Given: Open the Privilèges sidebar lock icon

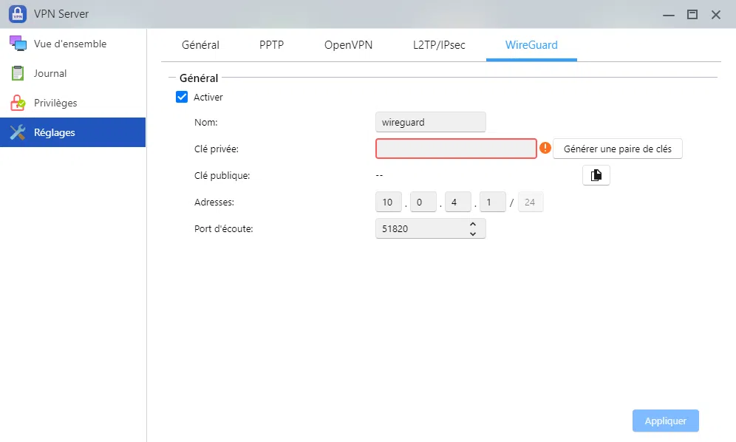Looking at the screenshot, I should [18, 103].
